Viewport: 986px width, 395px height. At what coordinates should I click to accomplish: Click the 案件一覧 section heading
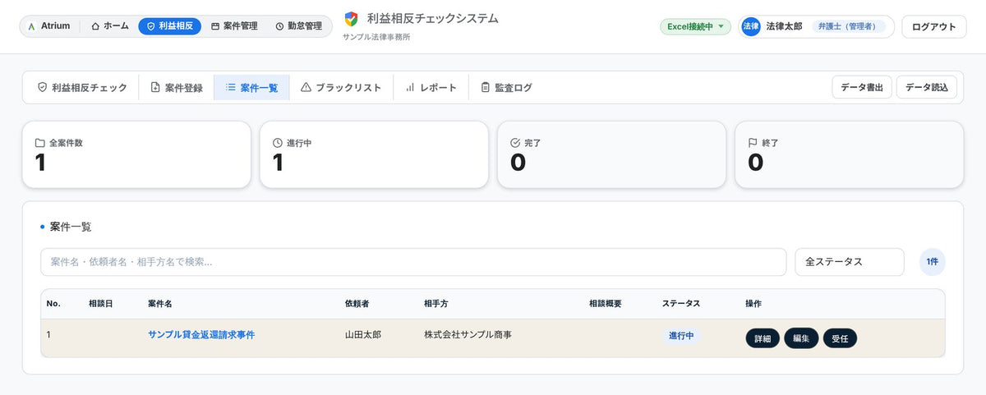71,227
